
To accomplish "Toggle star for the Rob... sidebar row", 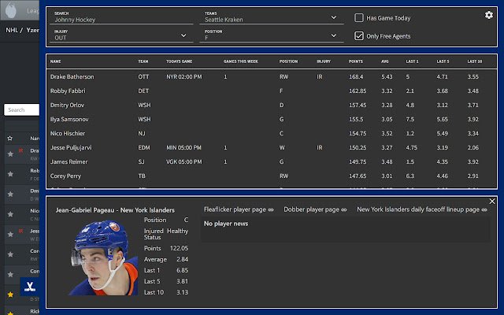I will click(10, 174).
